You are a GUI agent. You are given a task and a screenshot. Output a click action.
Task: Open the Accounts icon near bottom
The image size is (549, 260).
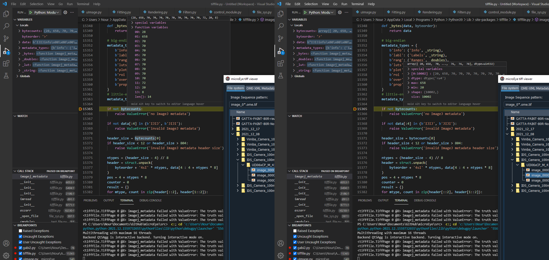coord(6,243)
